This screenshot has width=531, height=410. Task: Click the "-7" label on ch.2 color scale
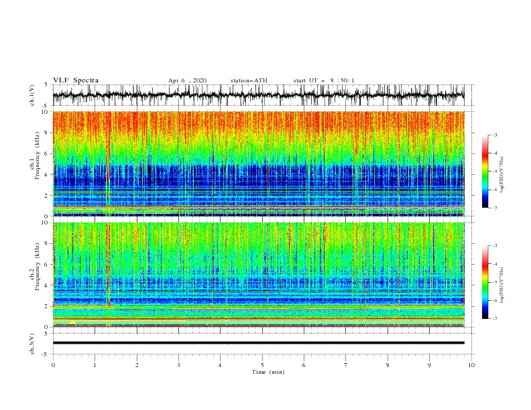click(x=494, y=319)
